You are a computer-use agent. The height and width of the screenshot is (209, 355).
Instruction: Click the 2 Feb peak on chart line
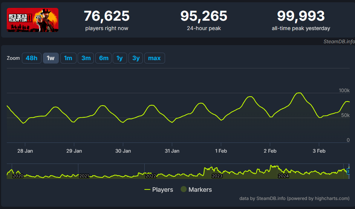click(x=299, y=93)
